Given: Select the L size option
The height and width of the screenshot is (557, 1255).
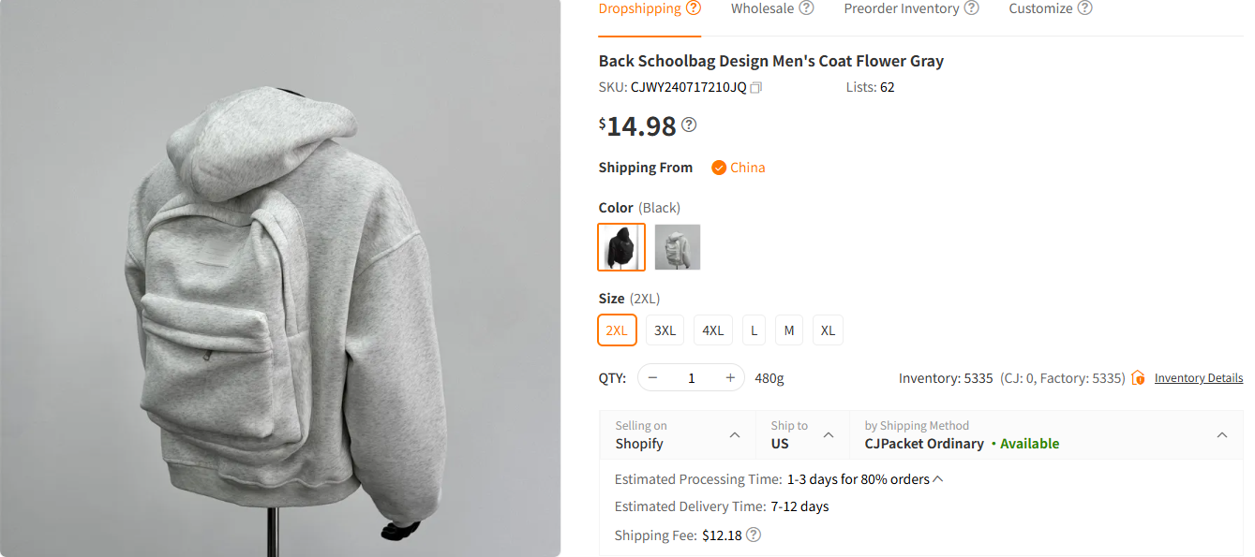Looking at the screenshot, I should click(754, 330).
